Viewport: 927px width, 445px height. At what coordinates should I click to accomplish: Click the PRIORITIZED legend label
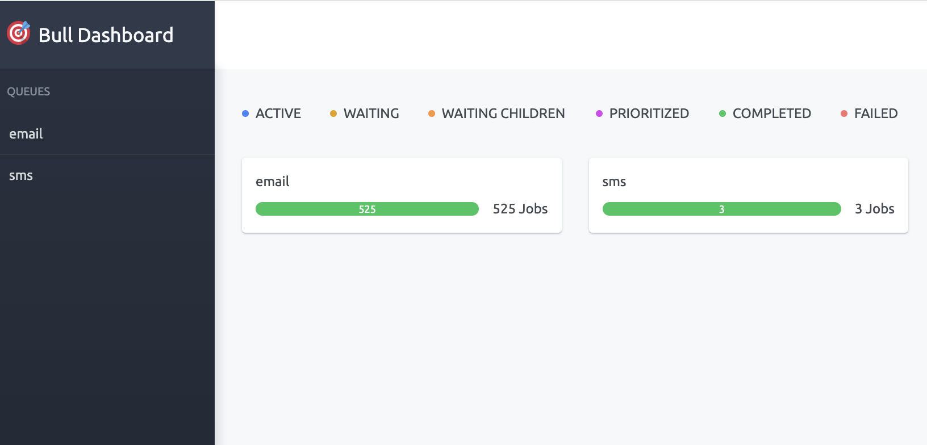coord(649,114)
